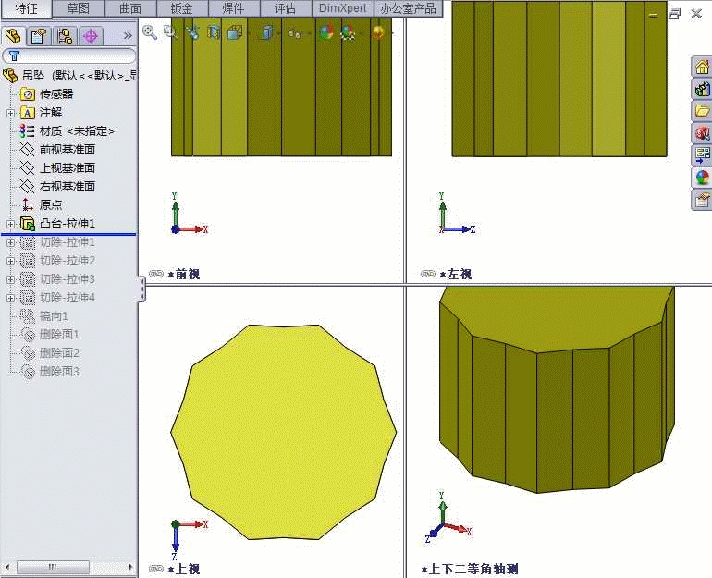Switch to the 办公室产品 tab

tap(408, 8)
